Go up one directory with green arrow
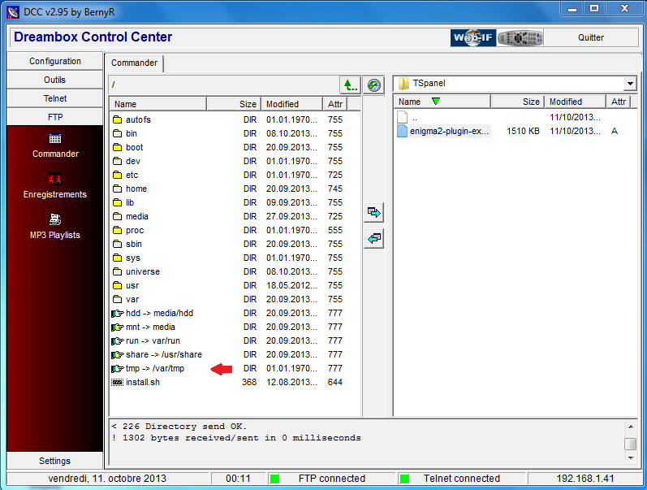Screen dimensions: 647x490 pos(350,85)
